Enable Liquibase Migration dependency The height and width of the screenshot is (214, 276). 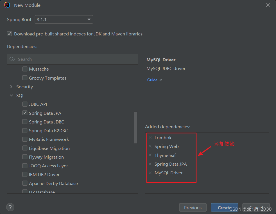coord(25,148)
